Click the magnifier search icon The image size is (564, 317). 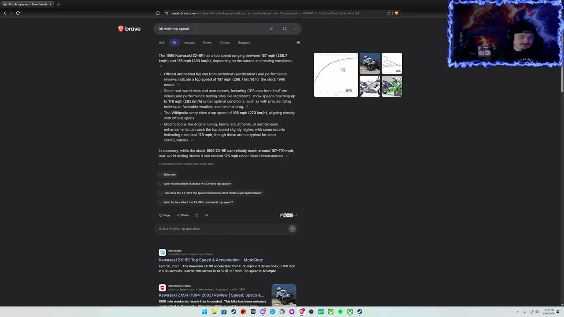tap(285, 29)
